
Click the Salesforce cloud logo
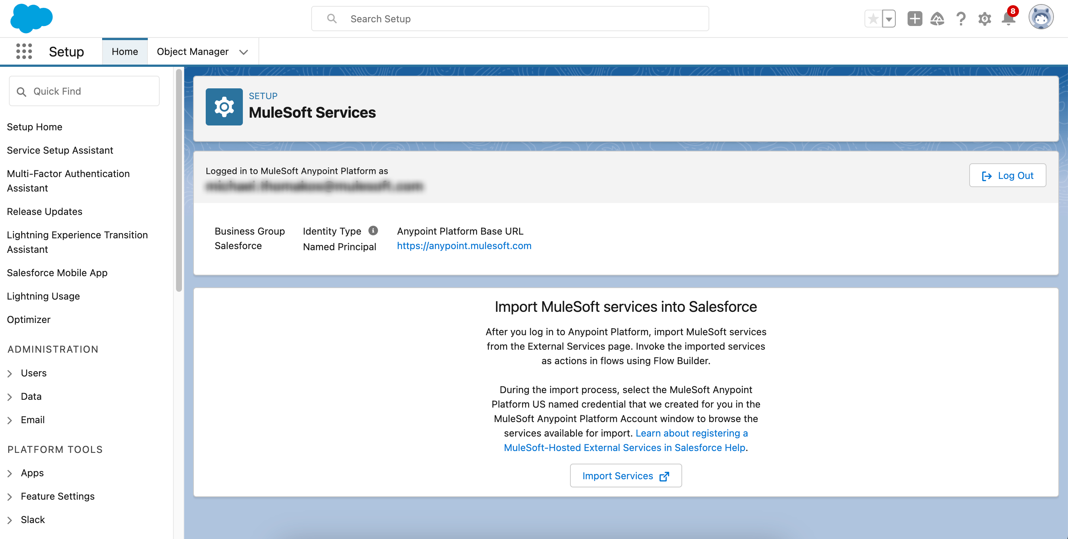point(31,18)
